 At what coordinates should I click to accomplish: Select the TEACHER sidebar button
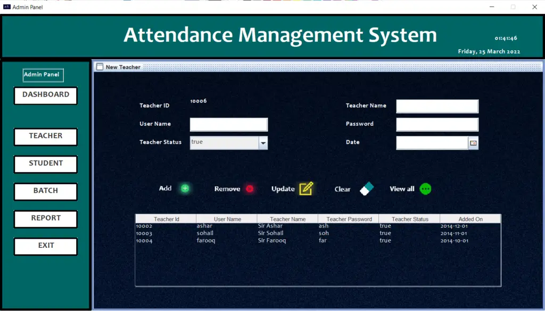click(x=45, y=136)
